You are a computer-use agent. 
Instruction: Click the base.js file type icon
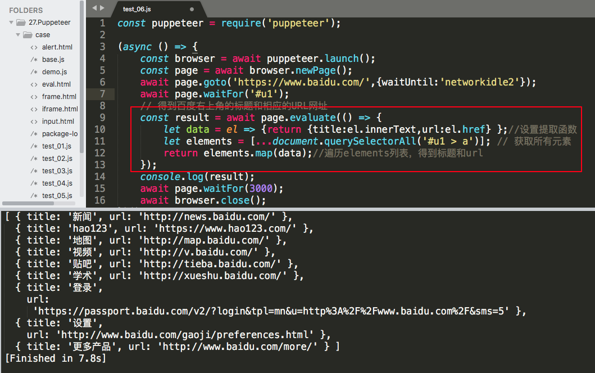tap(34, 60)
